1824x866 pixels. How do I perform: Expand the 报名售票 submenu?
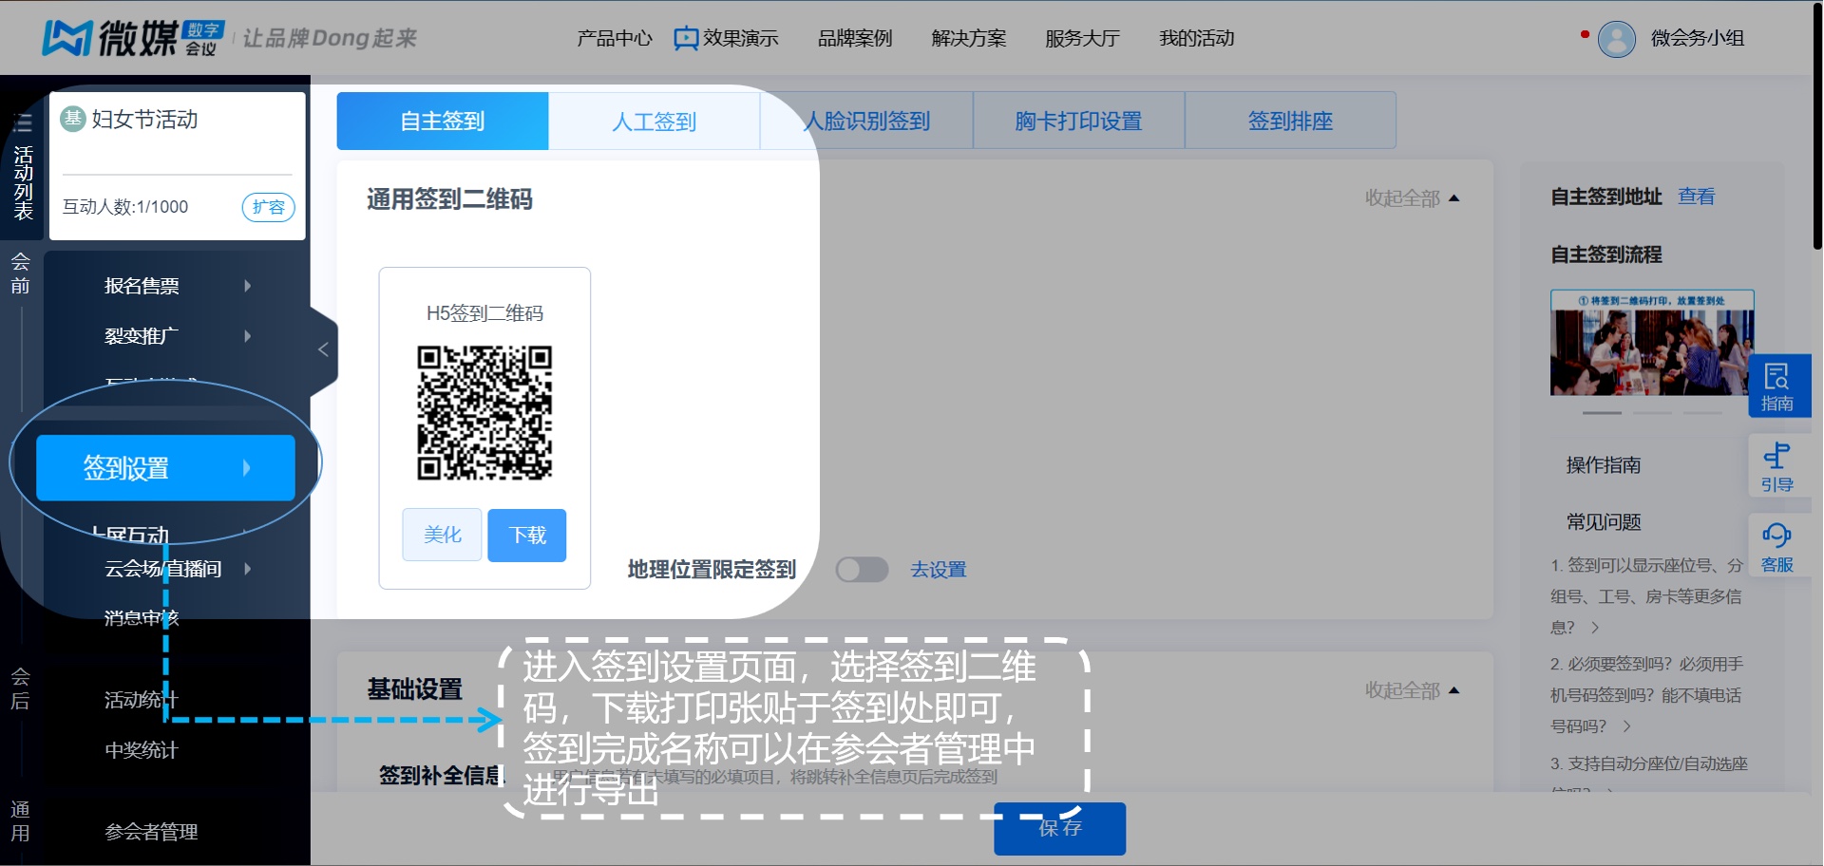(247, 286)
